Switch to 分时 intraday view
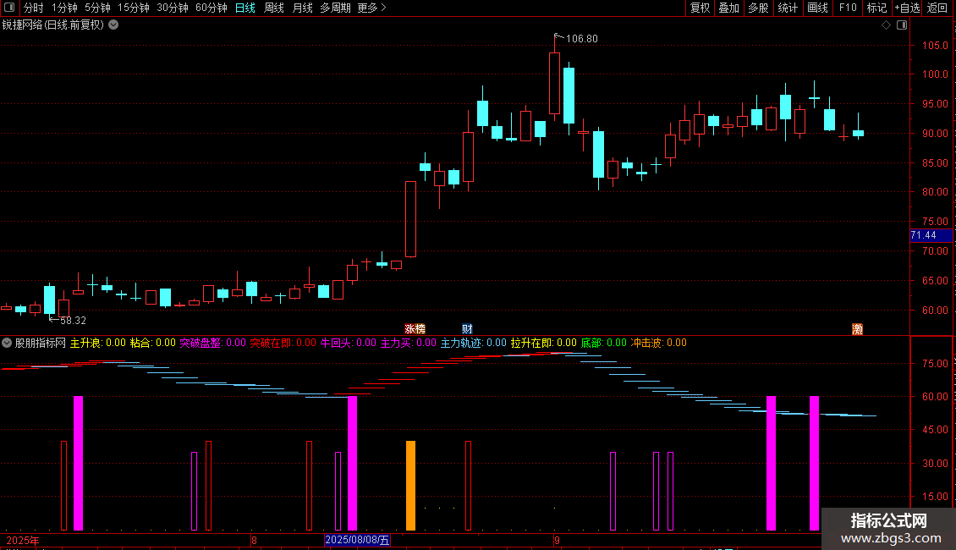The height and width of the screenshot is (550, 956). click(x=34, y=8)
